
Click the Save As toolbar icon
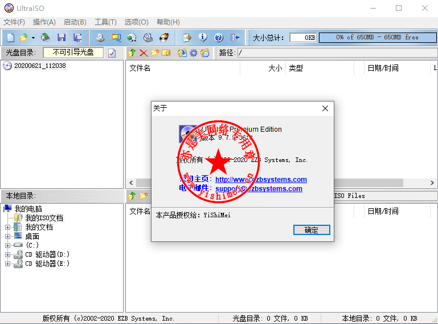pyautogui.click(x=77, y=38)
